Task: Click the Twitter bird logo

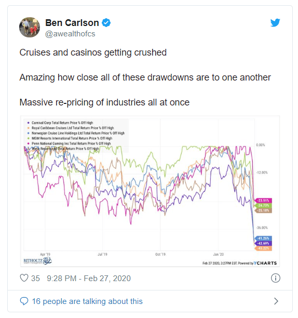Action: [x=275, y=22]
